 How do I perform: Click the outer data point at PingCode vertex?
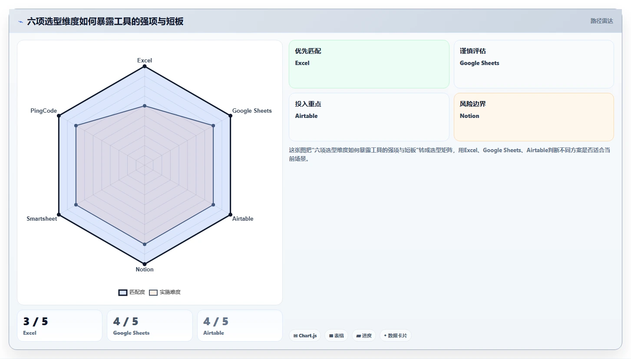click(59, 116)
